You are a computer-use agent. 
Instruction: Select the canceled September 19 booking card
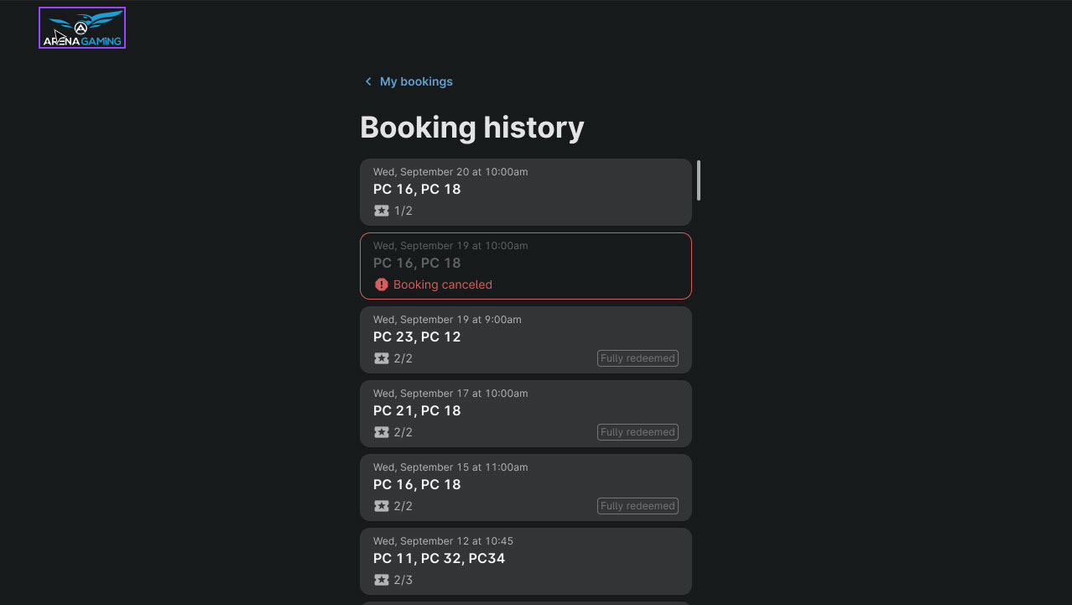coord(526,264)
